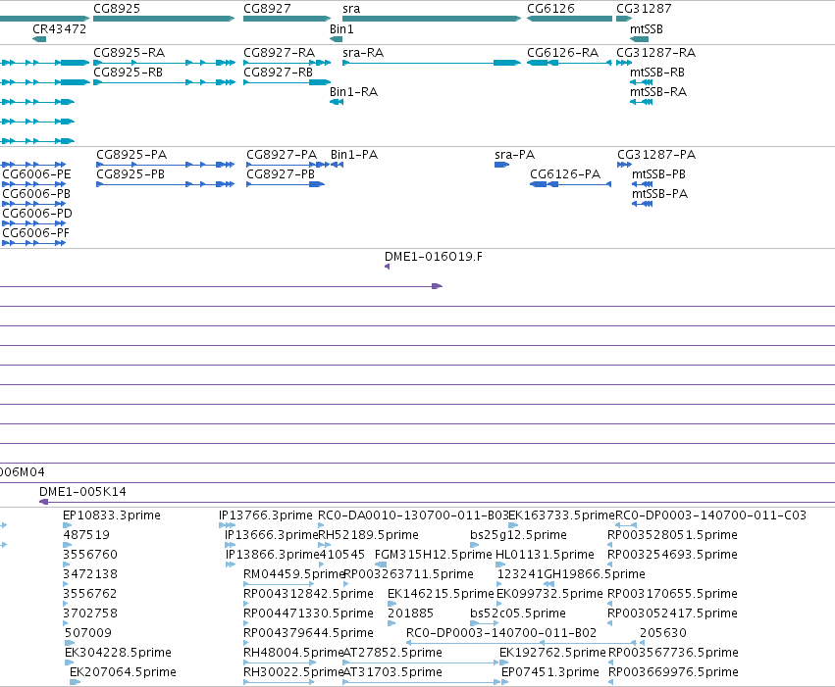The image size is (835, 687).
Task: Select protein CG8925-PB
Action: click(130, 174)
